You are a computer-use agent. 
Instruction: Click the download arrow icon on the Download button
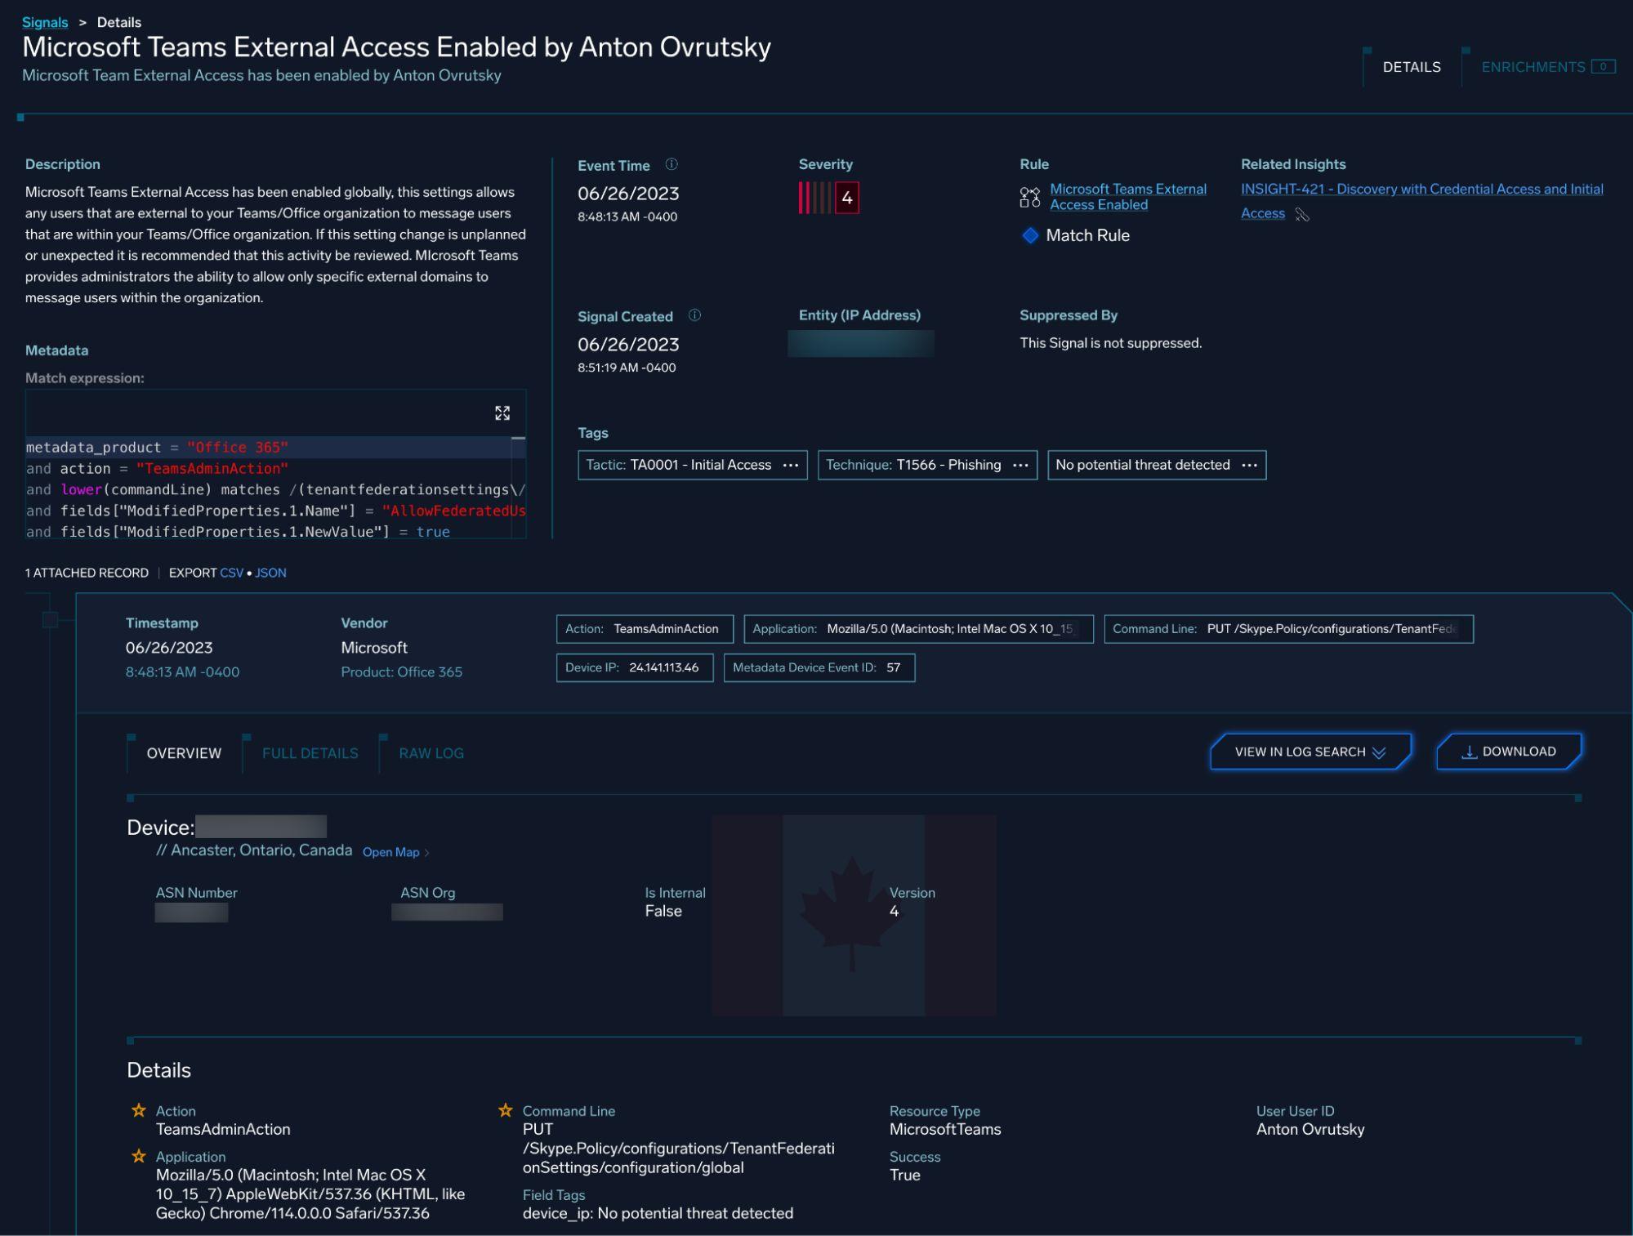1470,751
